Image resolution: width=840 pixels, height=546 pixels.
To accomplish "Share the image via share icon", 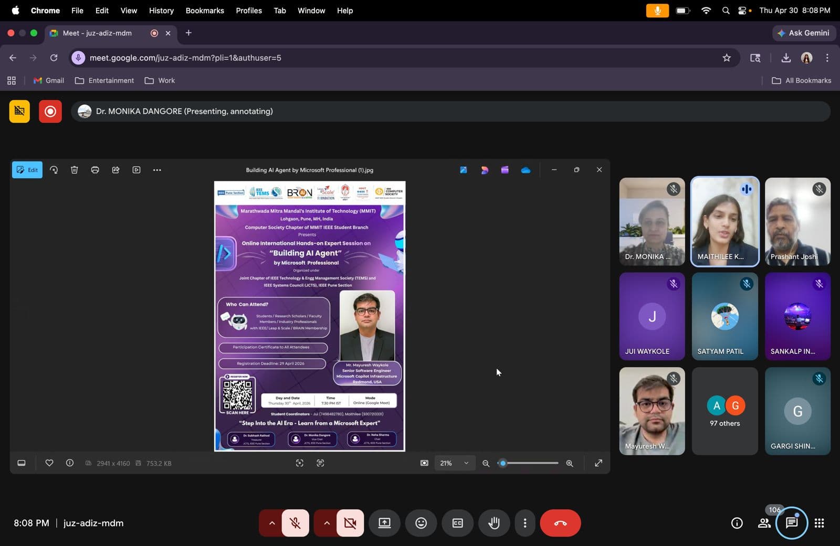I will tap(116, 170).
